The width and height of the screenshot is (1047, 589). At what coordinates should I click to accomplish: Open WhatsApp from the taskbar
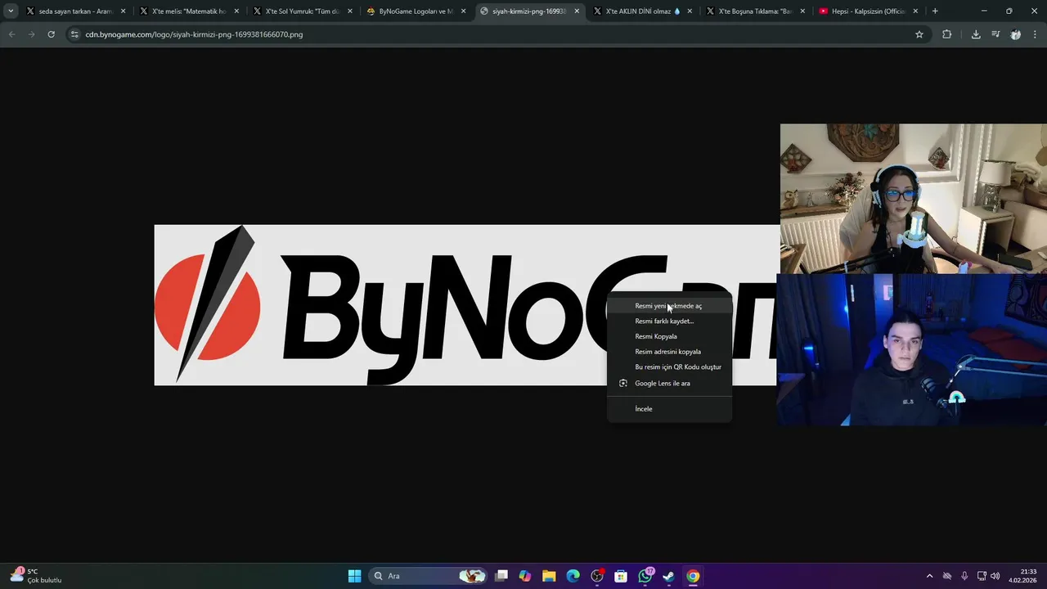click(x=645, y=576)
